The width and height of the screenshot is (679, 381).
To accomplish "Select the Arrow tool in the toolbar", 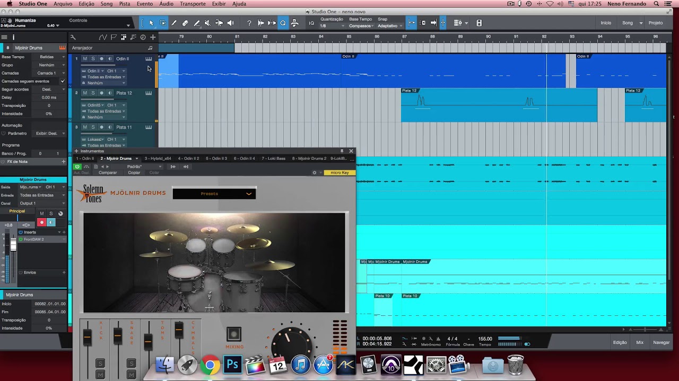I will pos(151,23).
